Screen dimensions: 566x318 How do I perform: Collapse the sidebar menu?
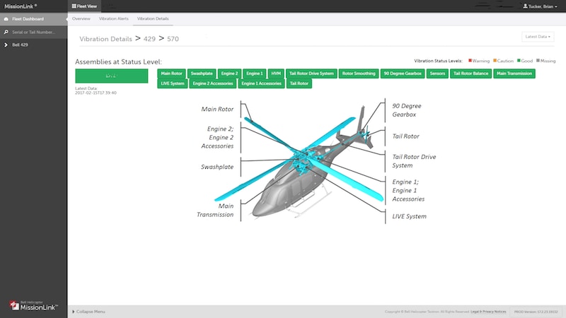(x=90, y=312)
